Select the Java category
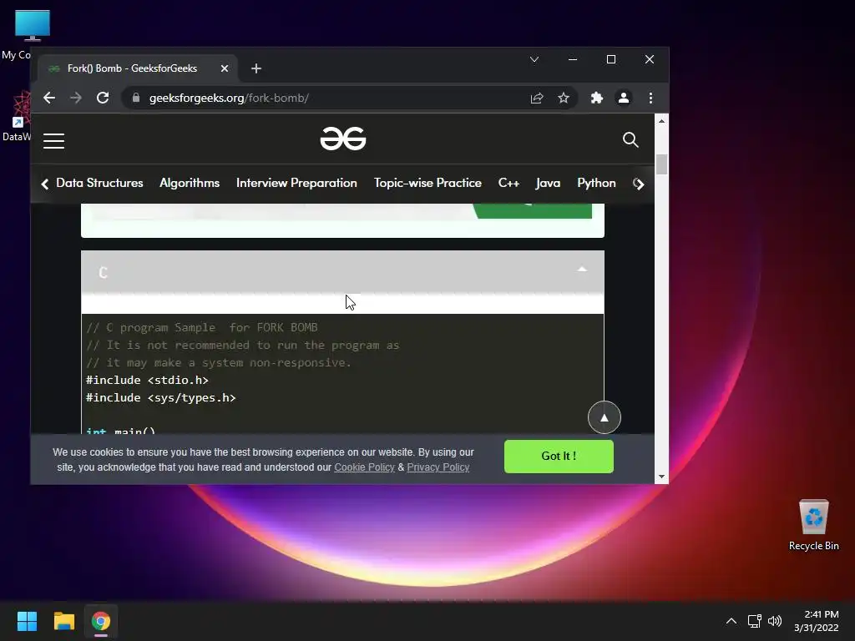 [x=548, y=183]
